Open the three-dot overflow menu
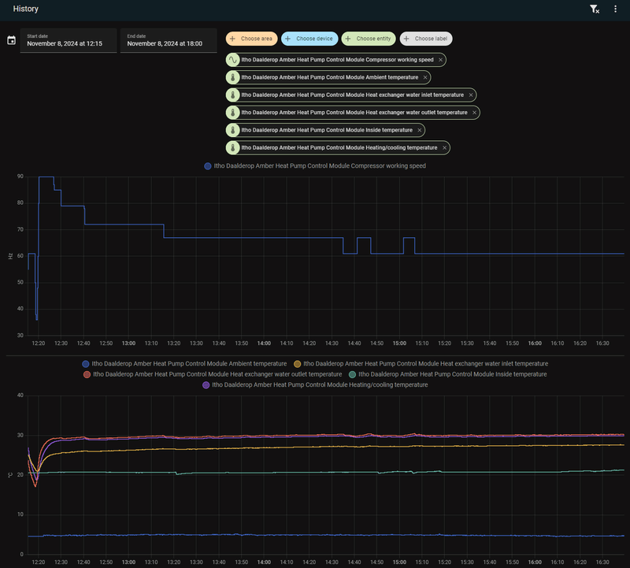 [x=616, y=9]
